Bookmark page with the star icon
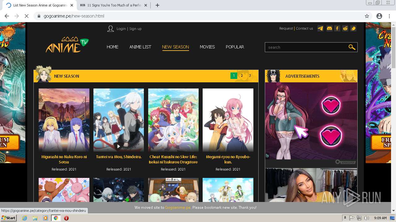Viewport: 396px width, 222px height. [x=367, y=16]
